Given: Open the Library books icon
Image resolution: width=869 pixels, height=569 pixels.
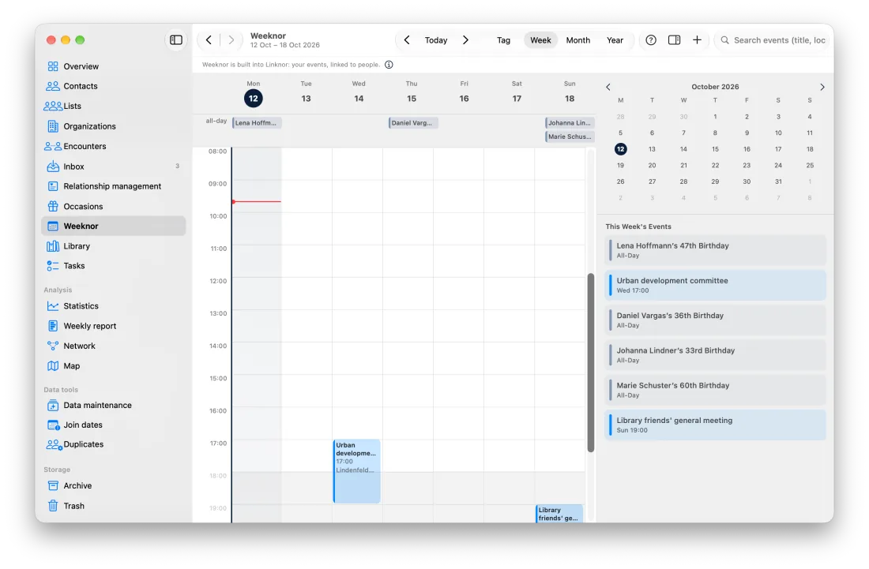Looking at the screenshot, I should click(53, 246).
